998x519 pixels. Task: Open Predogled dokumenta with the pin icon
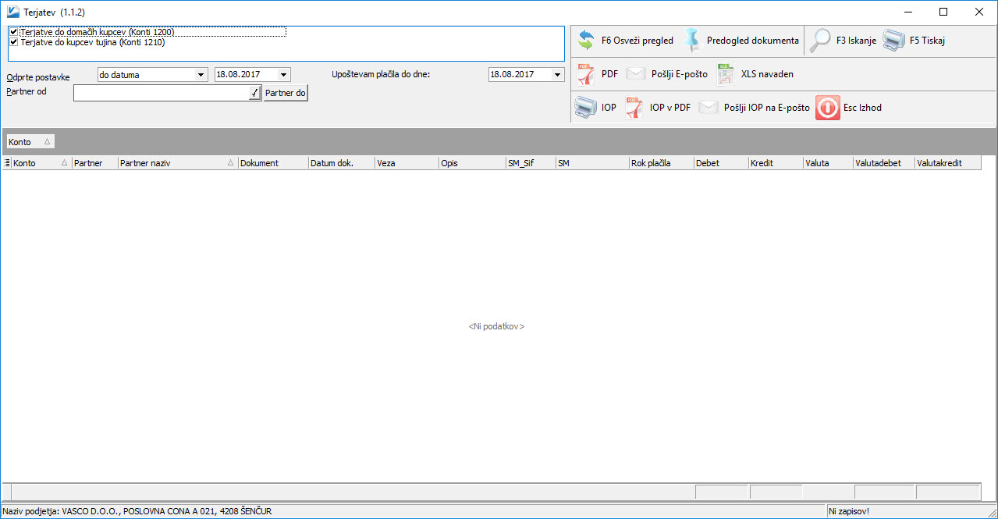(x=691, y=40)
